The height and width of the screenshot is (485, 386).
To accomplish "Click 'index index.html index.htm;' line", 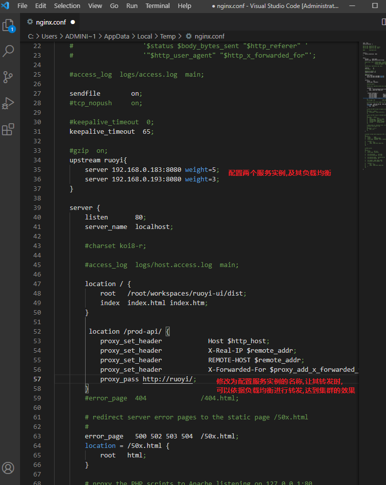I will tap(154, 303).
